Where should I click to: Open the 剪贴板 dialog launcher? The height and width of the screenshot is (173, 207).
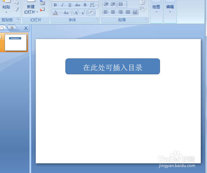18,19
